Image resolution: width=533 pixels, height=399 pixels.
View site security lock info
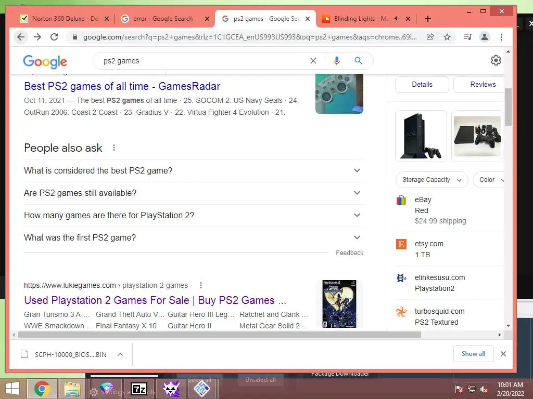(75, 37)
